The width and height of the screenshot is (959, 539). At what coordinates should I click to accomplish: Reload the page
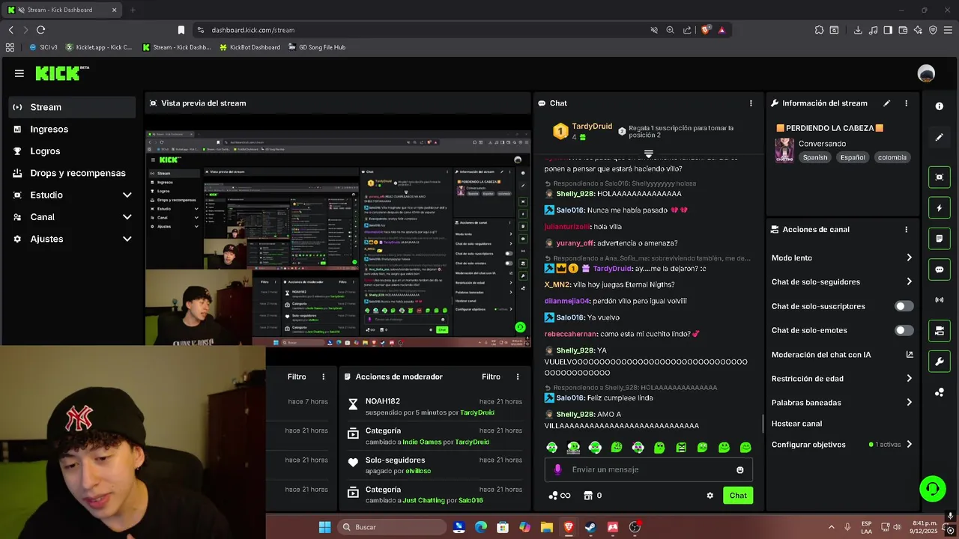click(x=40, y=30)
